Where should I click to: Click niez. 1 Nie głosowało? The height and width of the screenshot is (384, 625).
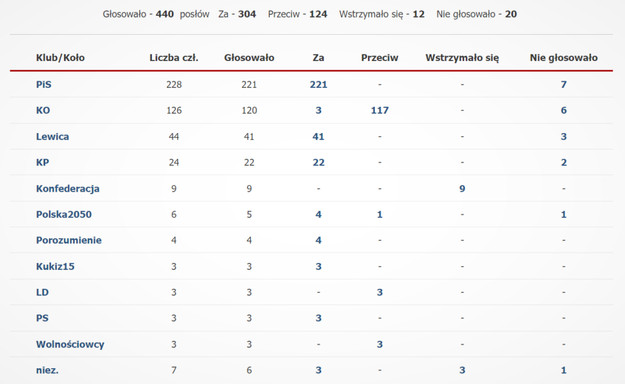coord(563,370)
